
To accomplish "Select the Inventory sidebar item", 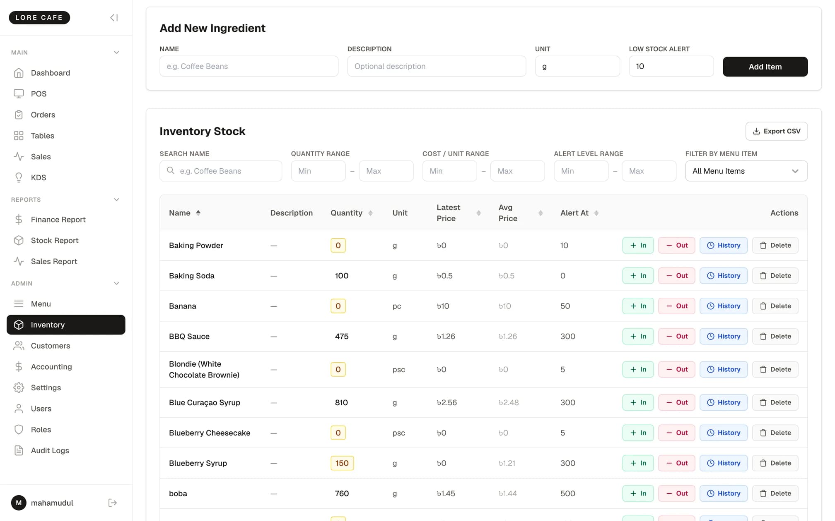I will [x=66, y=325].
